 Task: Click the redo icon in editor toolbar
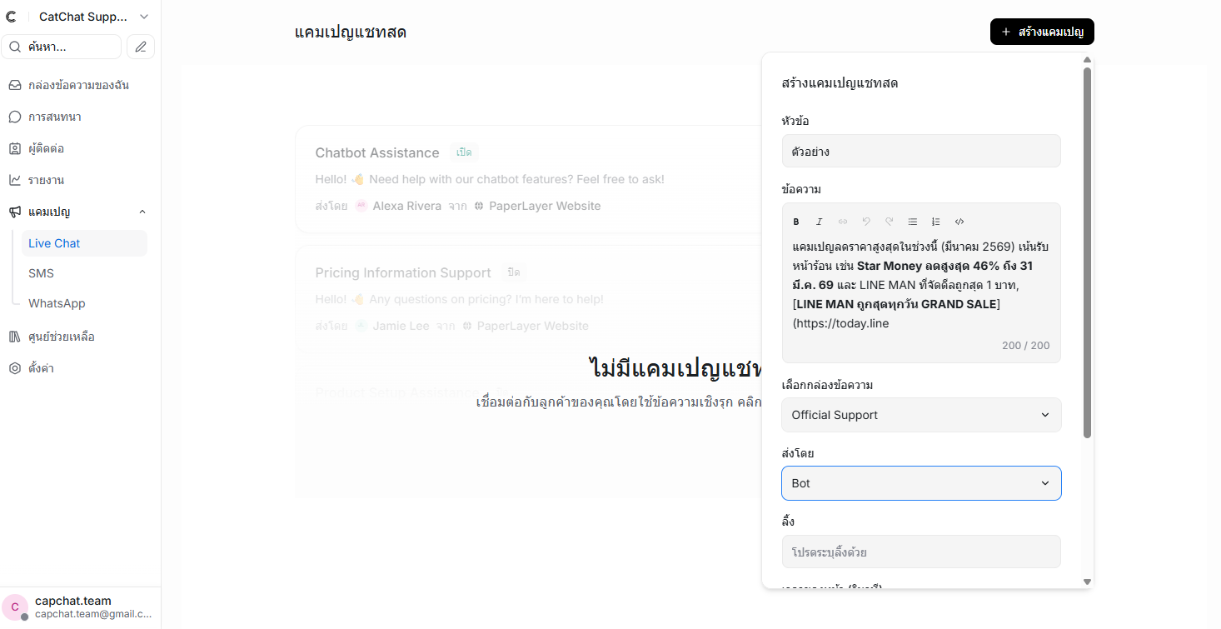(x=890, y=222)
